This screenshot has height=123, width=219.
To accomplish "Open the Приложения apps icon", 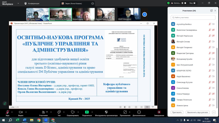I will [x=125, y=112].
